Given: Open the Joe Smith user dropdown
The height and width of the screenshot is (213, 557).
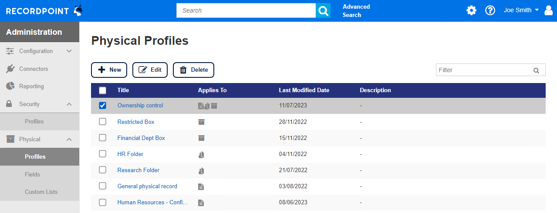Looking at the screenshot, I should pos(522,10).
